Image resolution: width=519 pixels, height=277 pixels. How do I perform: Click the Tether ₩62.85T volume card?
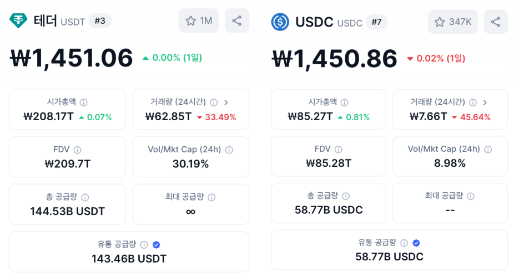pyautogui.click(x=190, y=109)
